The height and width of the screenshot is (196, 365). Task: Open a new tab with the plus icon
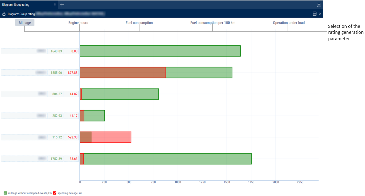62,5
